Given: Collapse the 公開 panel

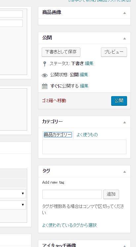Looking at the screenshot, I should point(124,38).
